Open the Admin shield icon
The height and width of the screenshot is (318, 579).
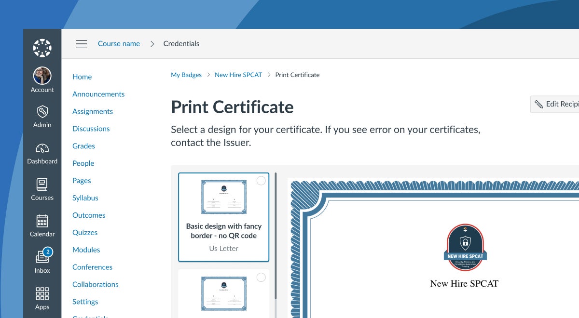[x=42, y=112]
